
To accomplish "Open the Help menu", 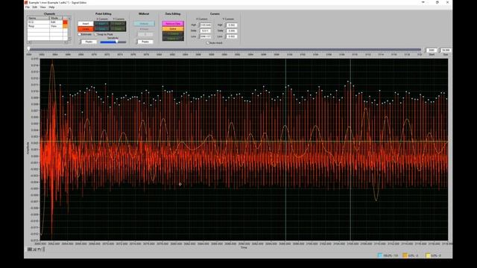I will pos(51,7).
